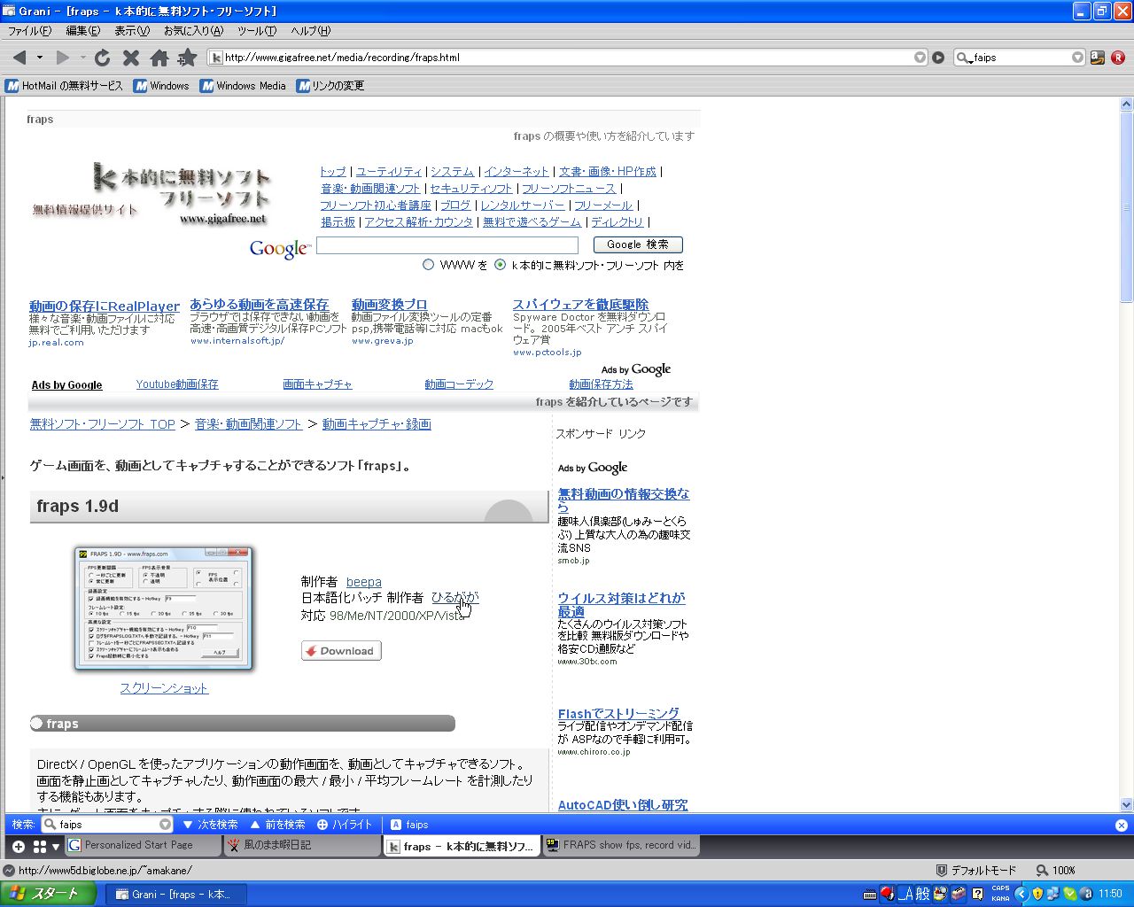Click the Grani taskbar window button
Image resolution: width=1134 pixels, height=907 pixels.
pyautogui.click(x=175, y=895)
